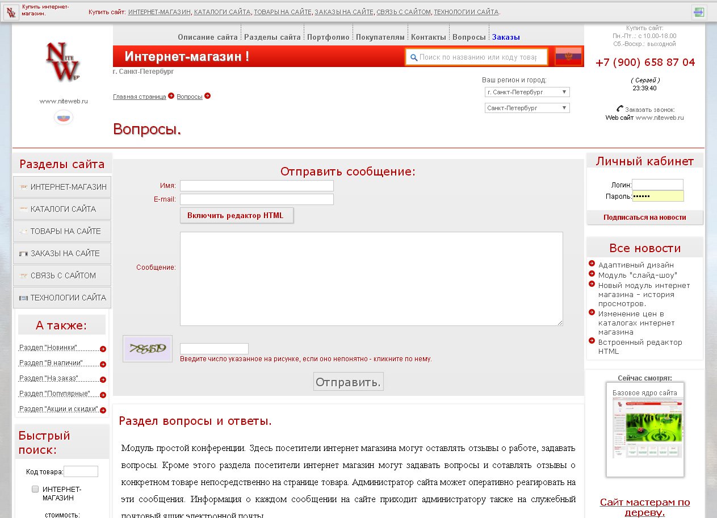Screen dimensions: 717x518
Task: Click the captcha number input field
Action: (x=214, y=349)
